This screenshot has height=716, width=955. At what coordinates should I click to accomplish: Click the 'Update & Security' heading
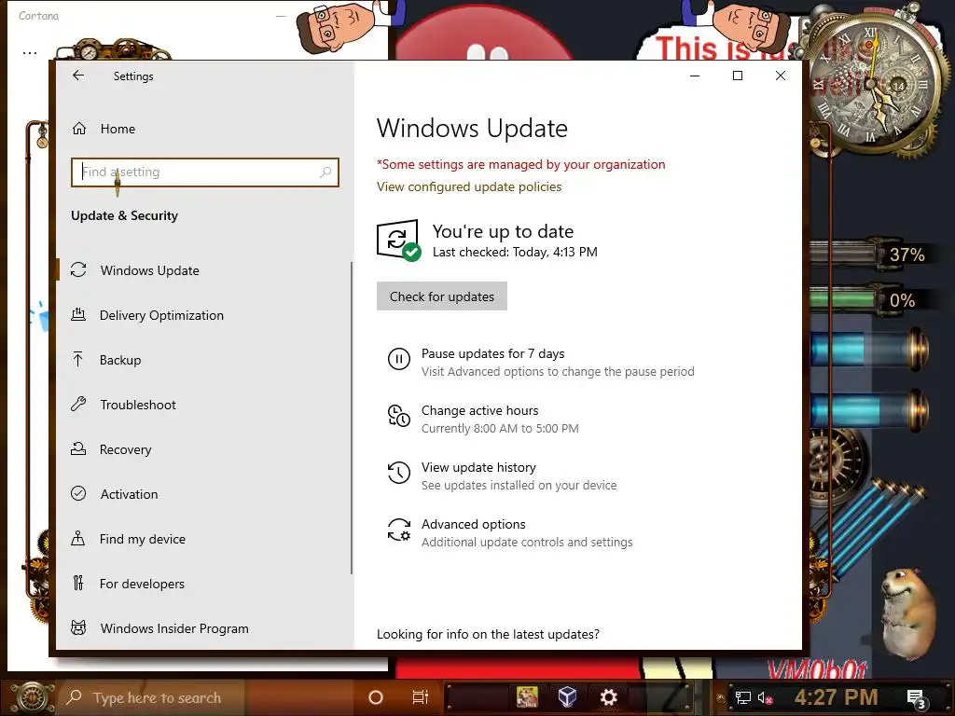(x=124, y=215)
